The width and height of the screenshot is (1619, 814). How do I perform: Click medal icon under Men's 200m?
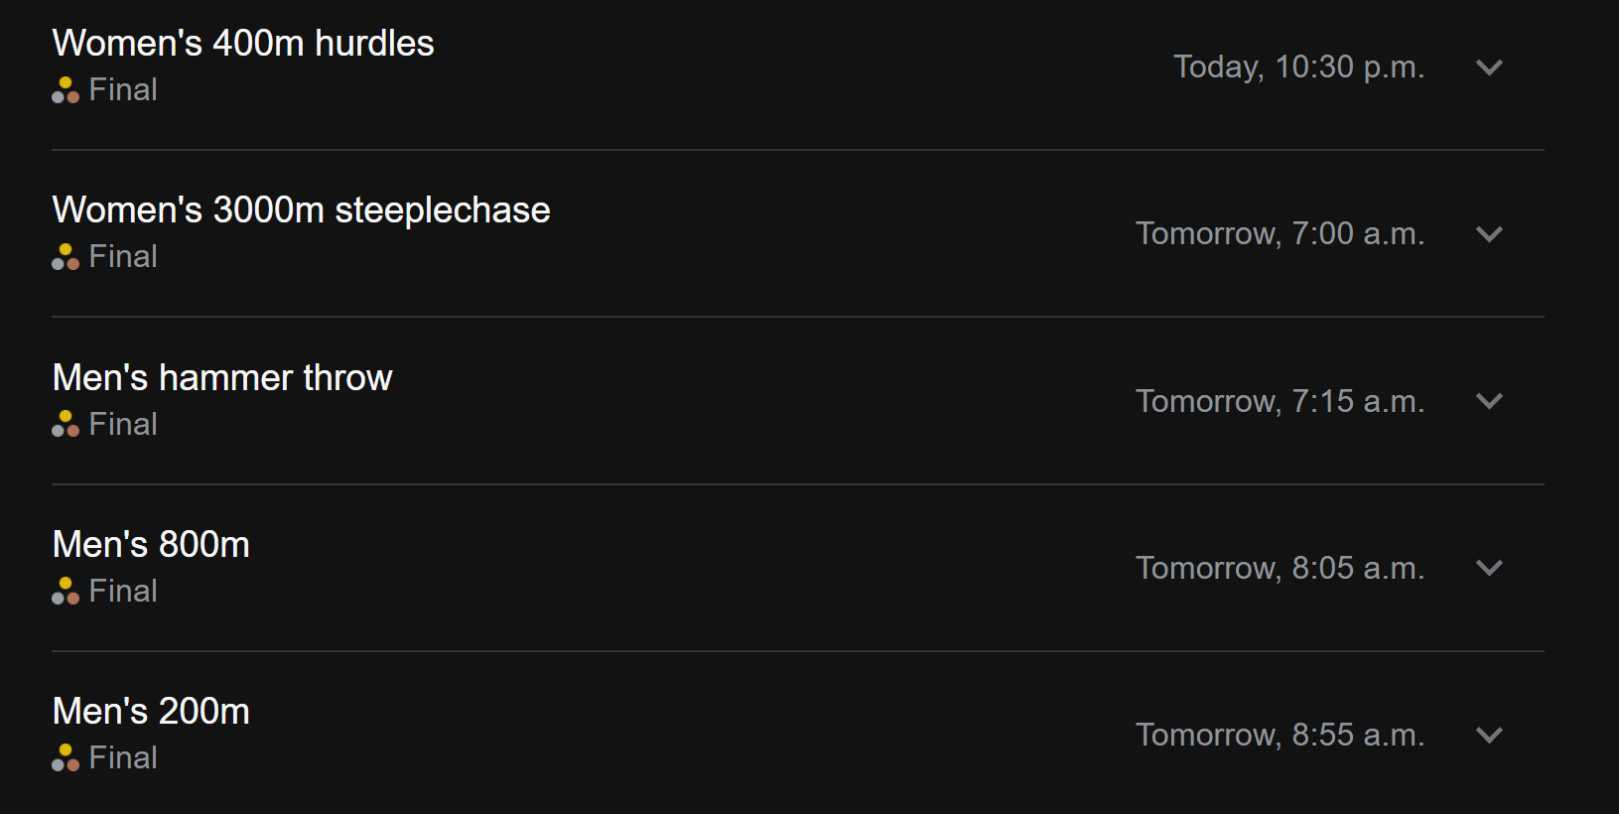point(66,757)
